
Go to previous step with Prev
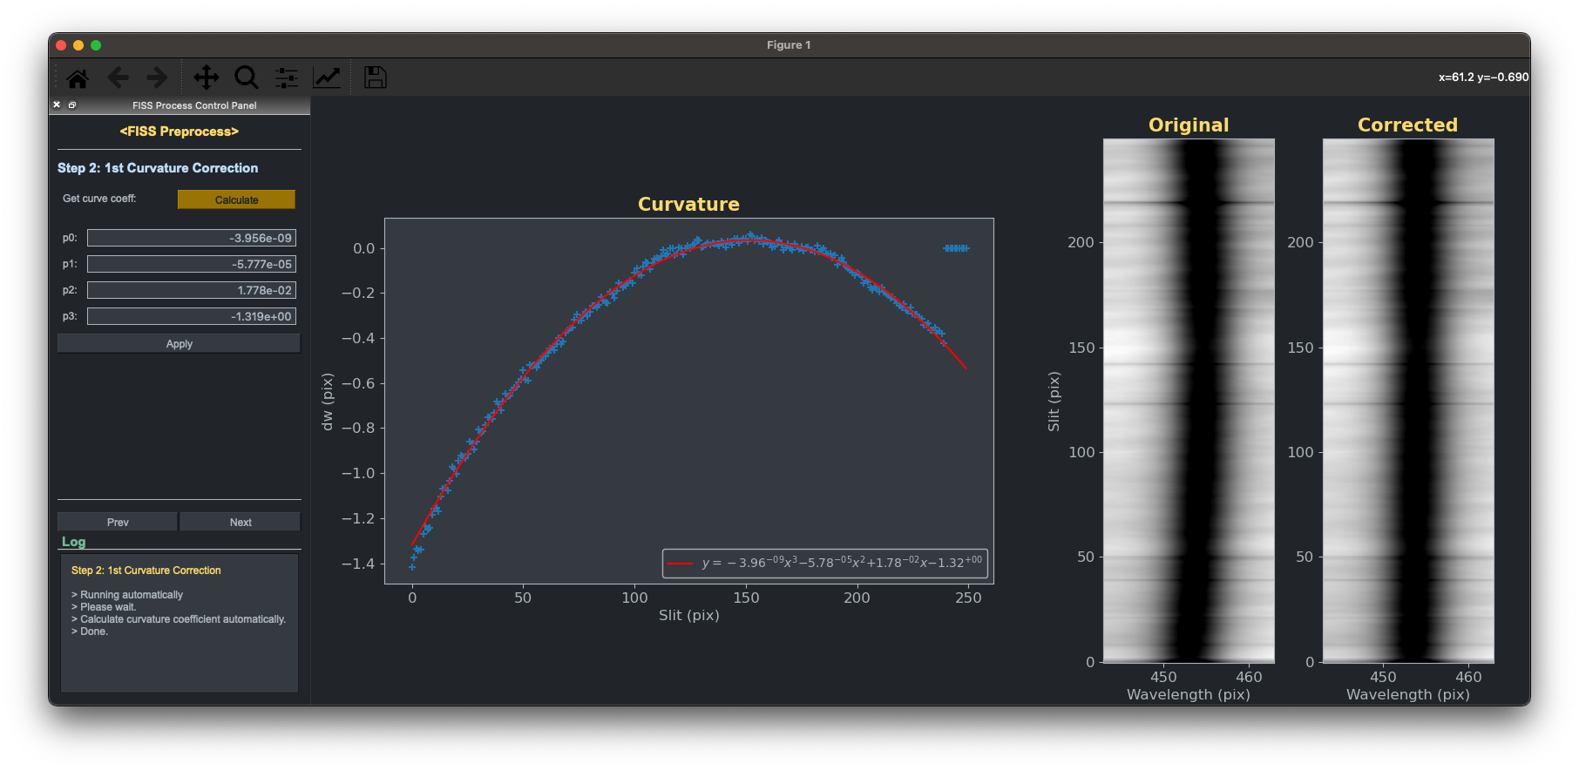tap(118, 522)
